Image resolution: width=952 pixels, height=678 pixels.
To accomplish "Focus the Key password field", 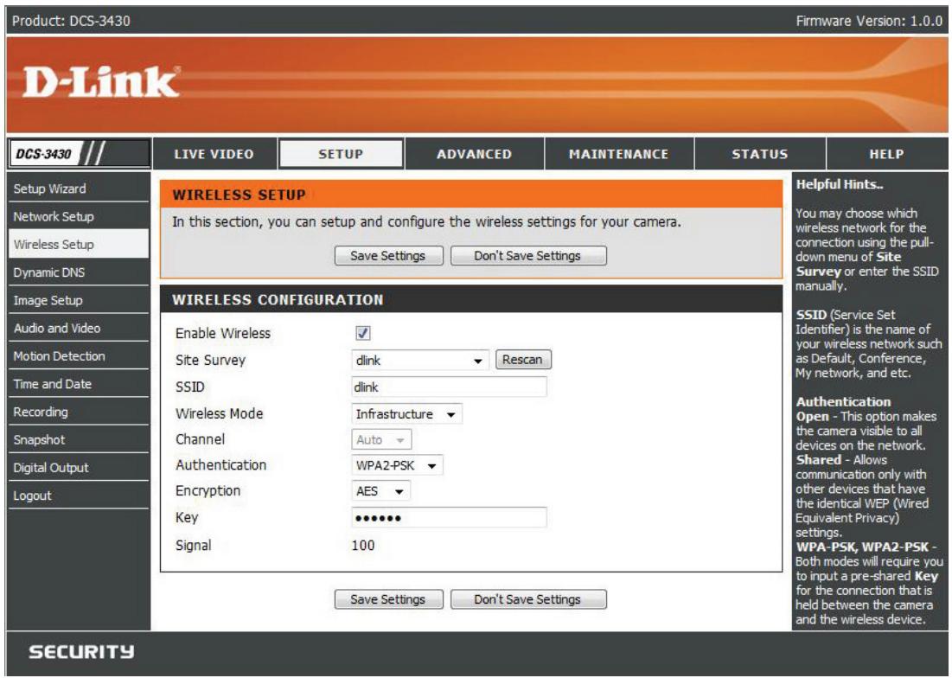I will click(449, 517).
